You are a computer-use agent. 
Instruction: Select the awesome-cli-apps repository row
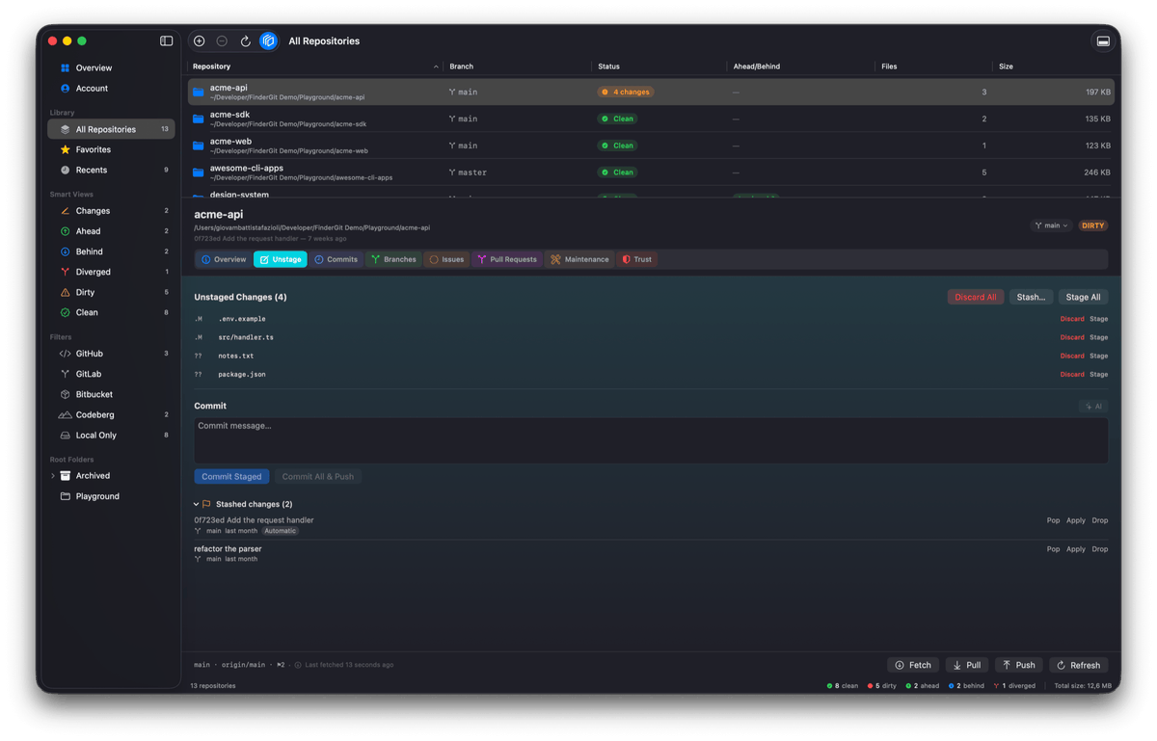pyautogui.click(x=651, y=172)
